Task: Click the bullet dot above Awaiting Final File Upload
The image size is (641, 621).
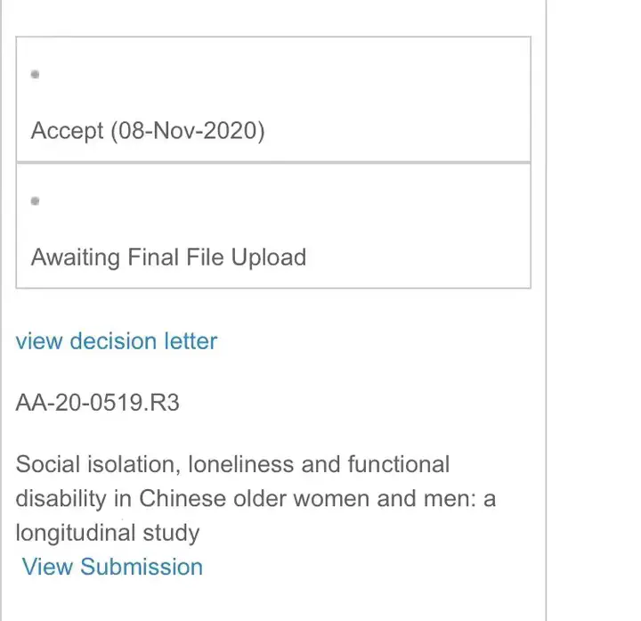Action: 35,201
